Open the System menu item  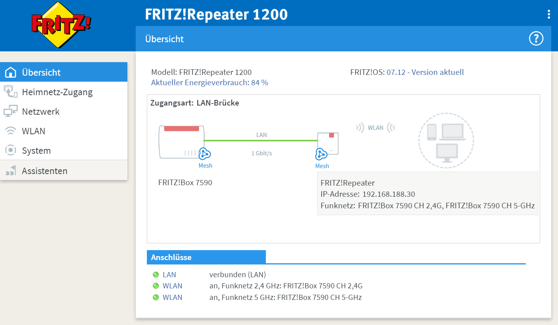(x=64, y=151)
